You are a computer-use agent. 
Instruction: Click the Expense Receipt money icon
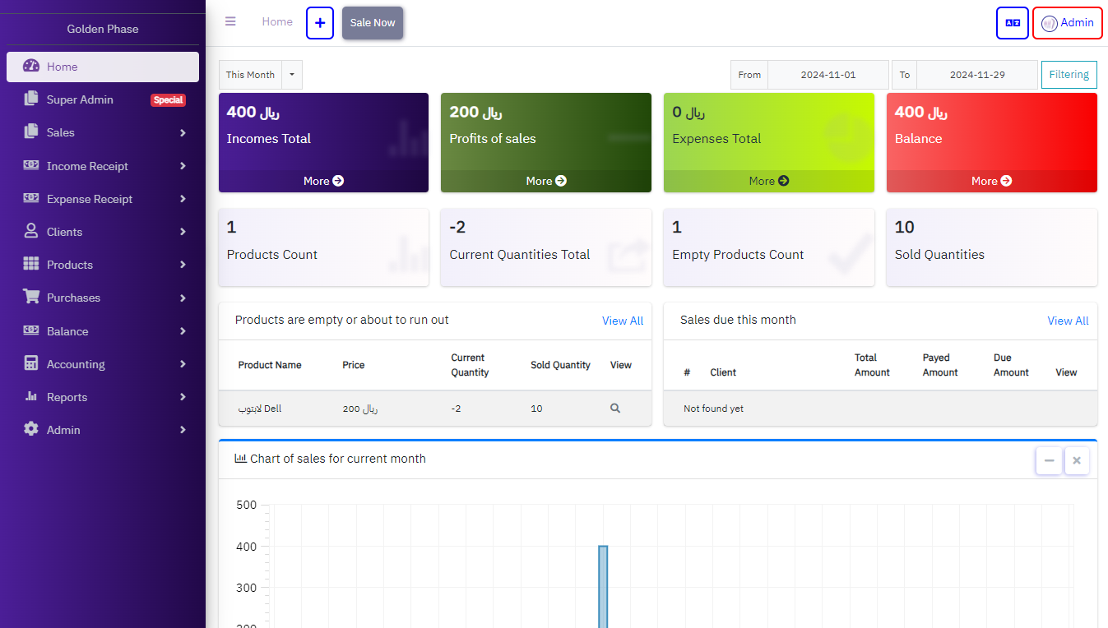pos(31,198)
